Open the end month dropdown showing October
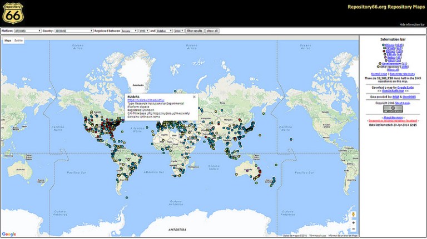This screenshot has width=427, height=239. coord(164,31)
